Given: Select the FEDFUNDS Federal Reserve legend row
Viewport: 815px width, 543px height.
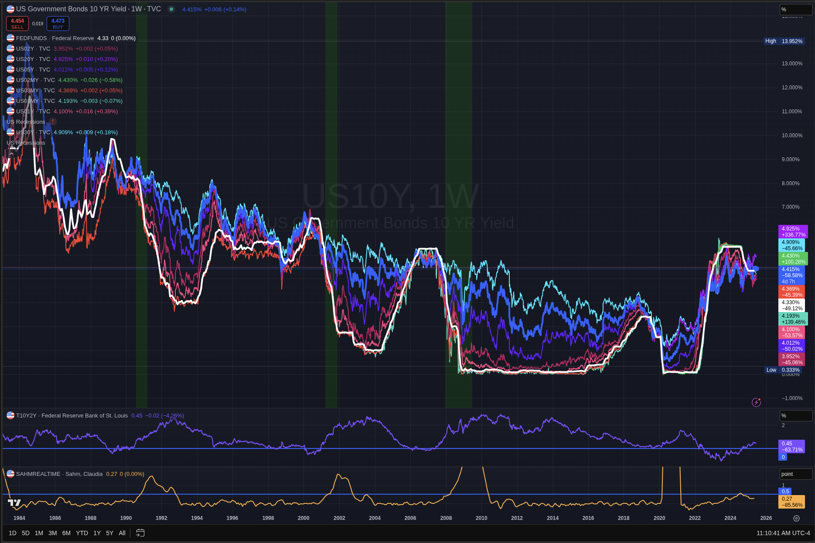Looking at the screenshot, I should 71,38.
